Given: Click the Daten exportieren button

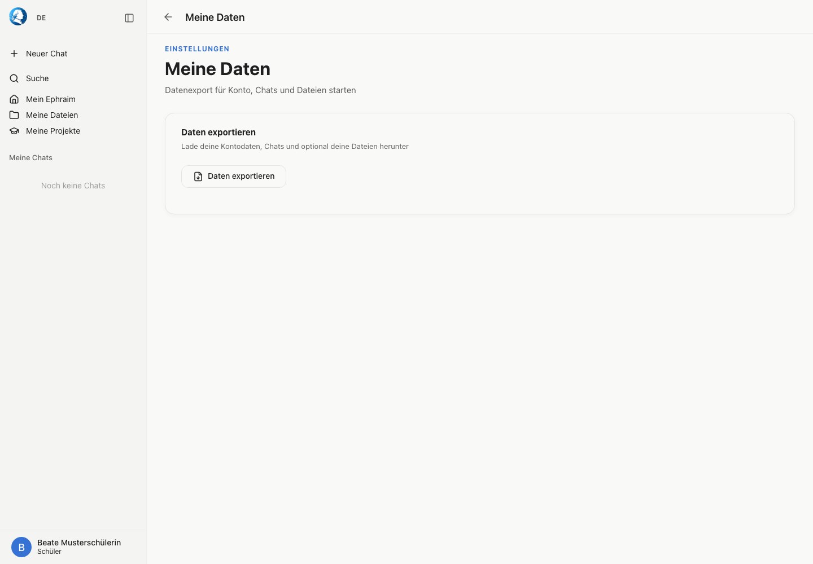Looking at the screenshot, I should point(234,177).
